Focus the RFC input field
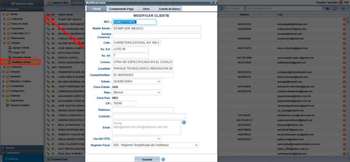The width and height of the screenshot is (350, 162). click(x=134, y=22)
